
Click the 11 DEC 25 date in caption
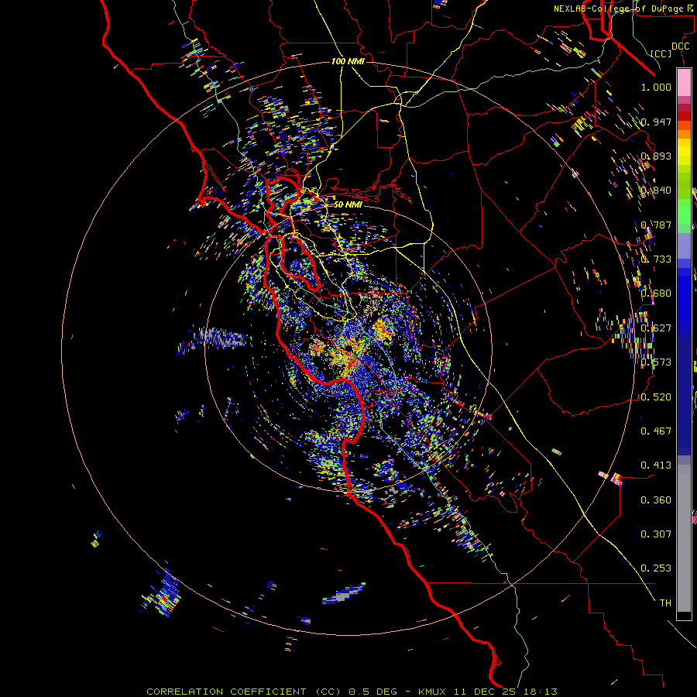pos(485,692)
